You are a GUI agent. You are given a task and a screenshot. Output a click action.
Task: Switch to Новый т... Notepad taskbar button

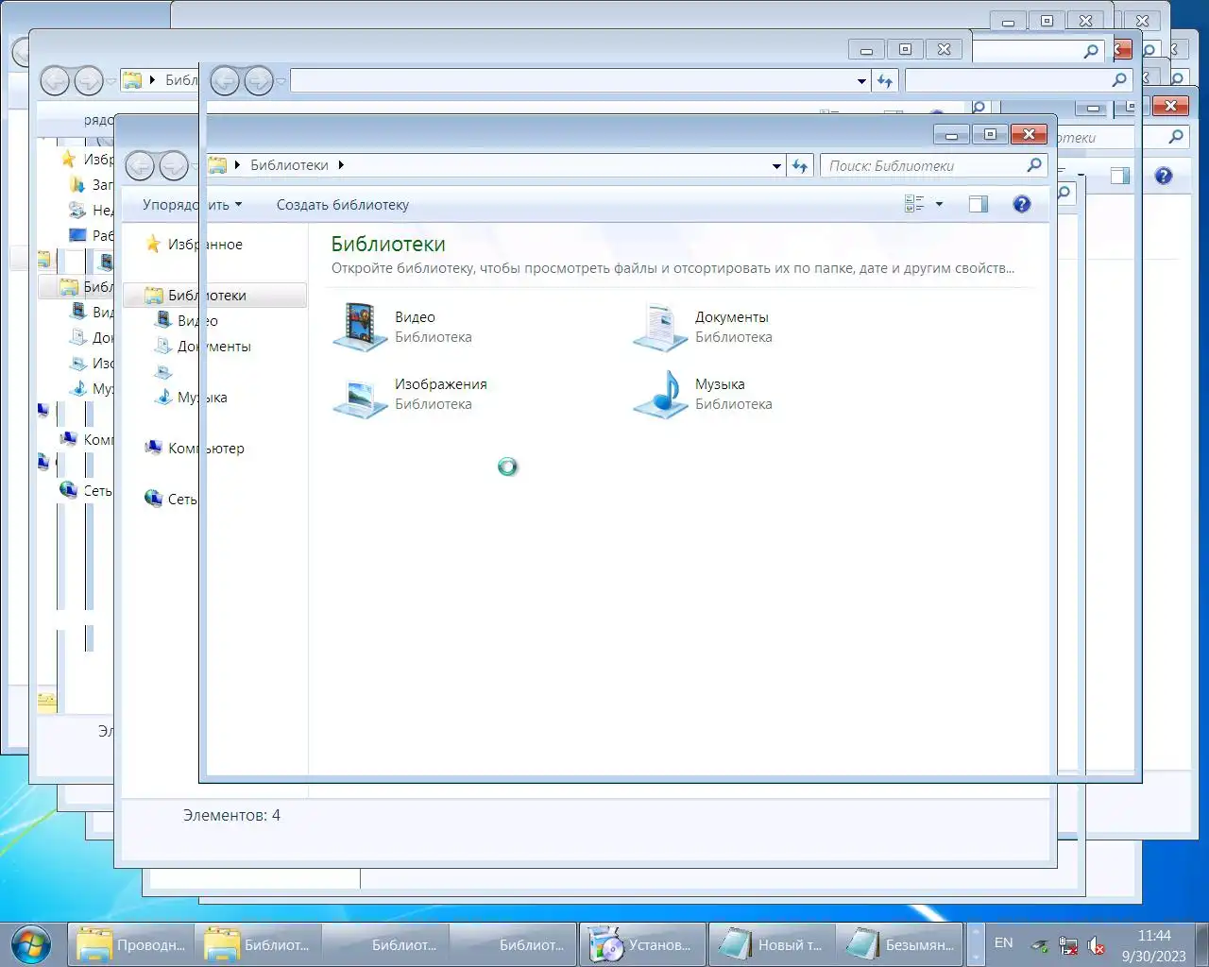[771, 944]
